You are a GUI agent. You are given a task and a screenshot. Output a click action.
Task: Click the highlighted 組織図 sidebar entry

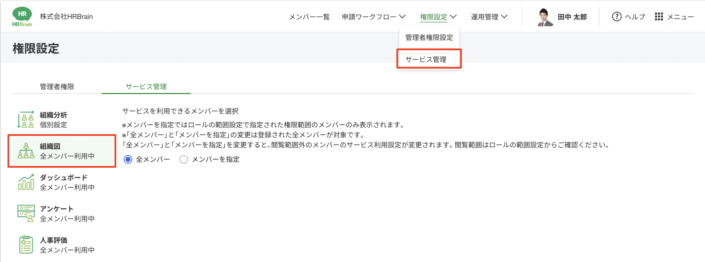(x=62, y=151)
